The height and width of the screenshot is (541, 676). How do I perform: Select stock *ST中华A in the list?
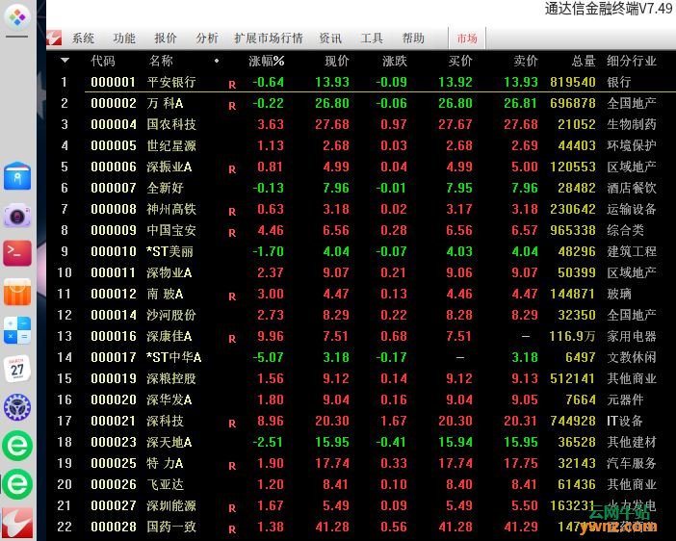pyautogui.click(x=174, y=357)
